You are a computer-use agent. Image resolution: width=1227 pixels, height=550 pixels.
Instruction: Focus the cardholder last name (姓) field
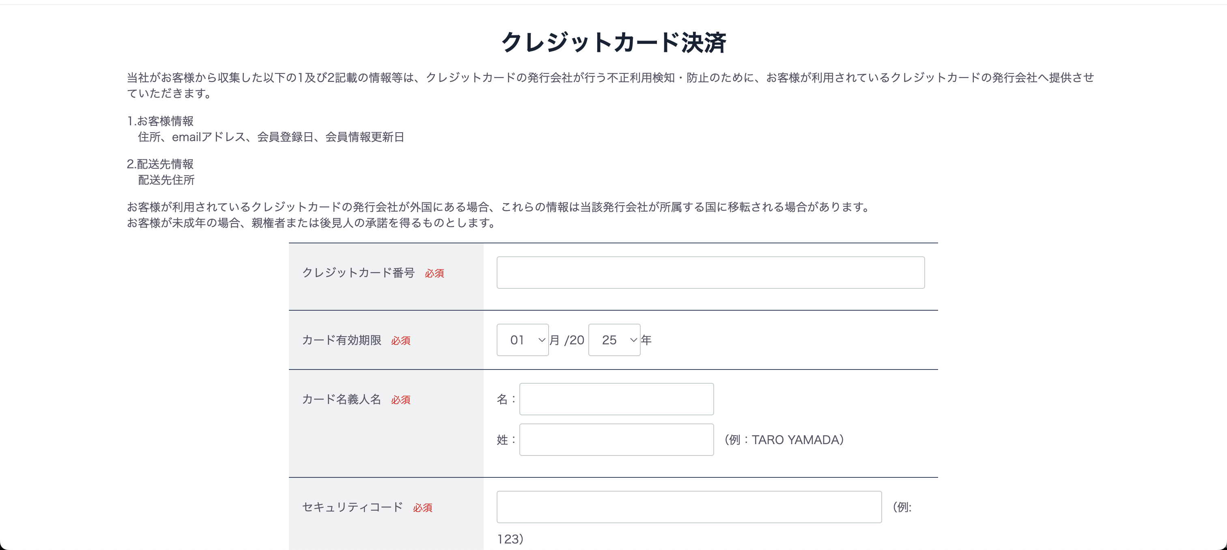(616, 440)
